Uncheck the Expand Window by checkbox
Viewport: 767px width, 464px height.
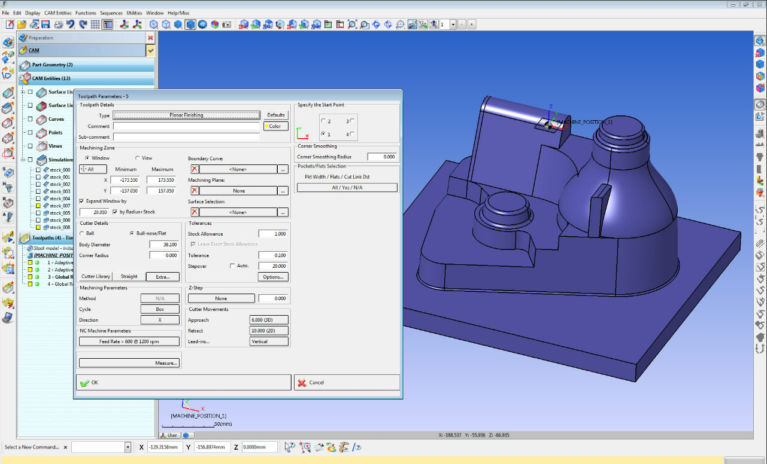point(82,202)
